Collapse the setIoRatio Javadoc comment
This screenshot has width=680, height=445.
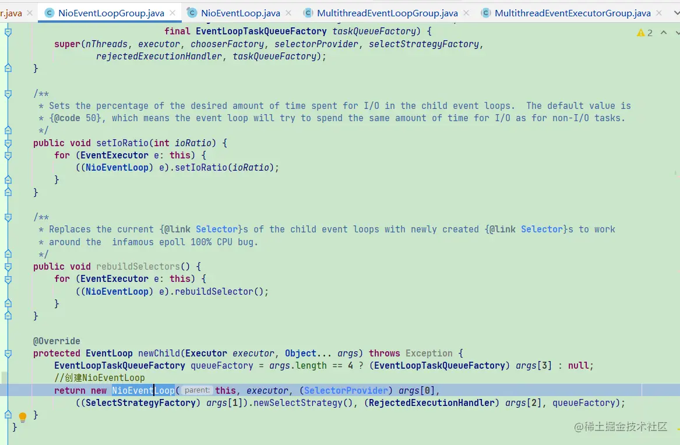point(8,94)
